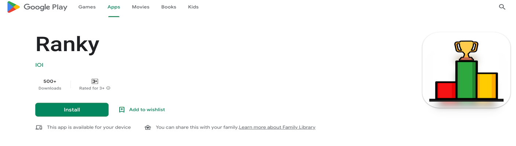Open Learn more about Family Library link
This screenshot has width=516, height=146.
point(277,127)
